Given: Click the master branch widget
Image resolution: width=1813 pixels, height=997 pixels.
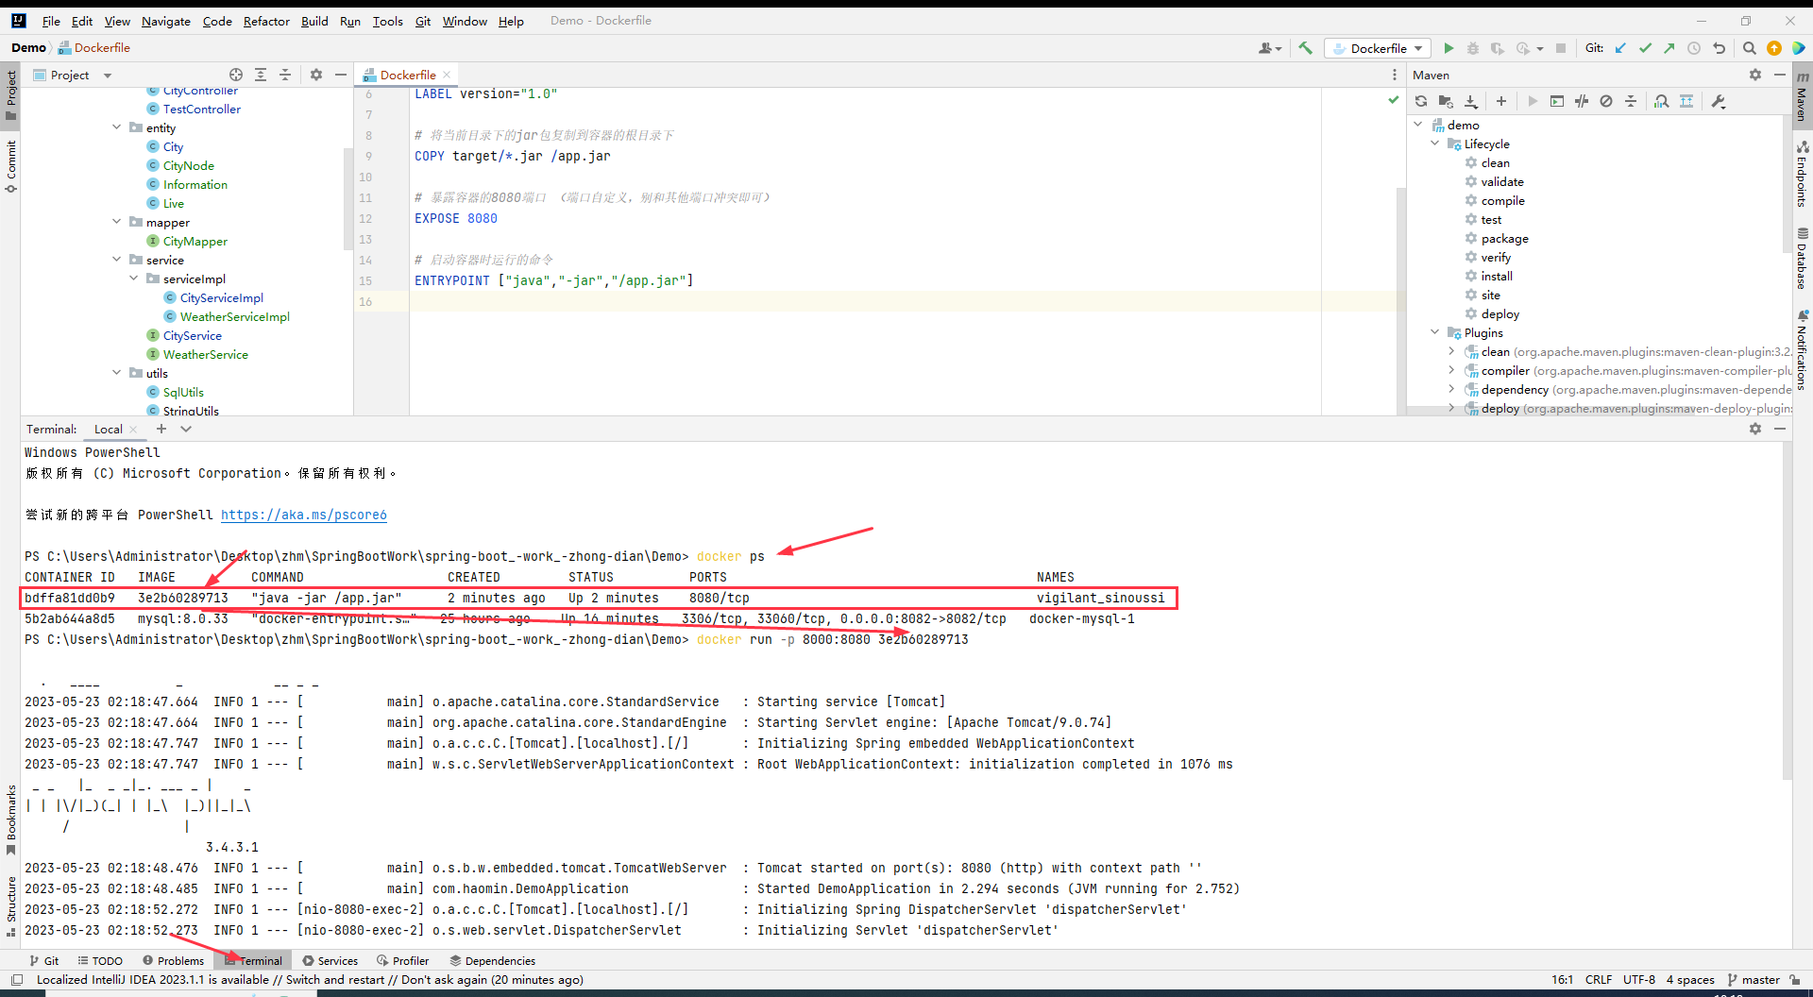Looking at the screenshot, I should coord(1754,980).
